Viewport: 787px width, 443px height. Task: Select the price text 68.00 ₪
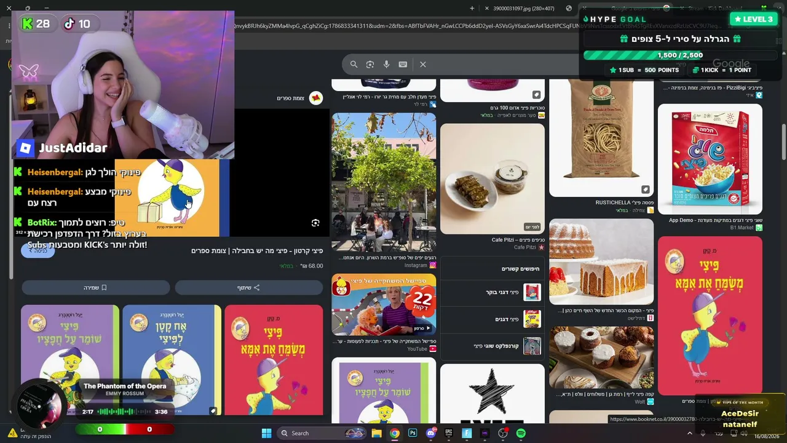tap(312, 266)
